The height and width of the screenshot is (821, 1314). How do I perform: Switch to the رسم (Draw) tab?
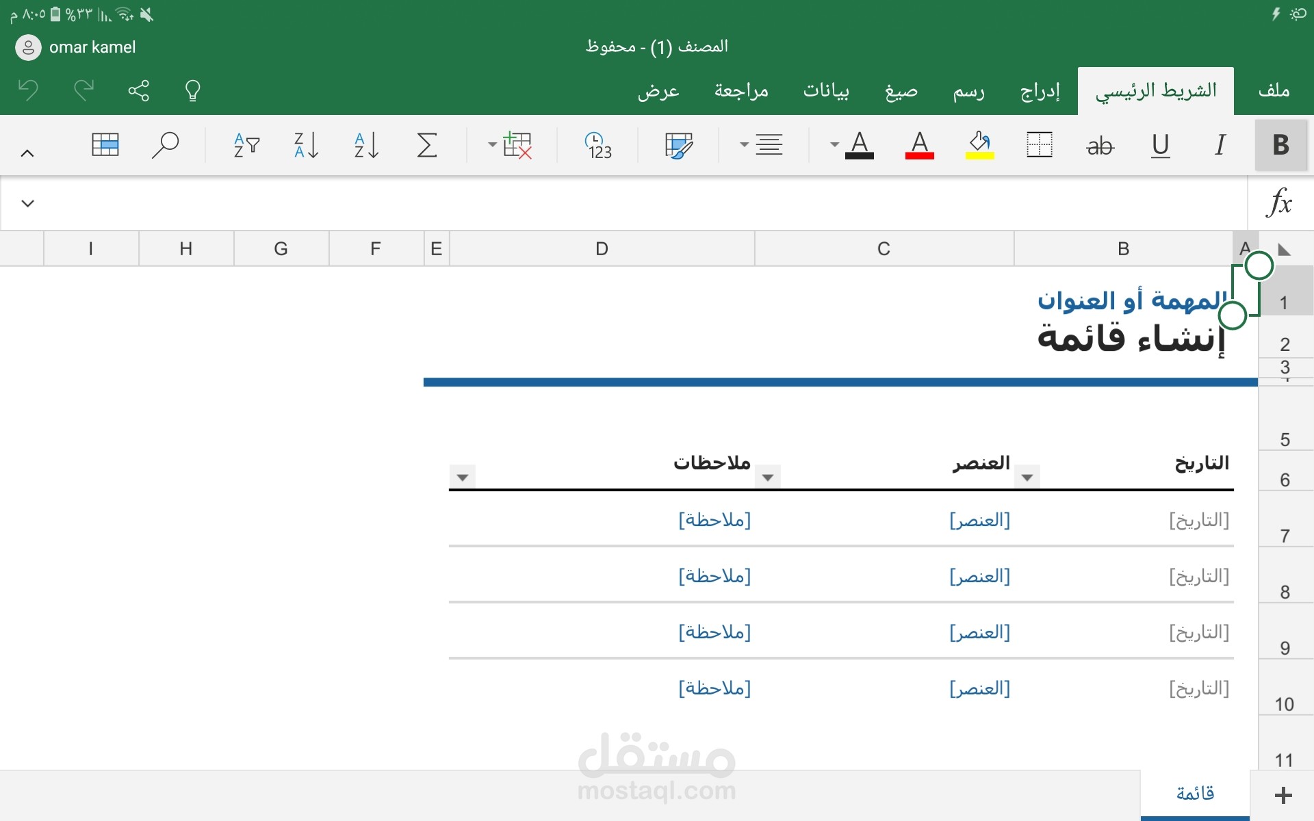[968, 90]
